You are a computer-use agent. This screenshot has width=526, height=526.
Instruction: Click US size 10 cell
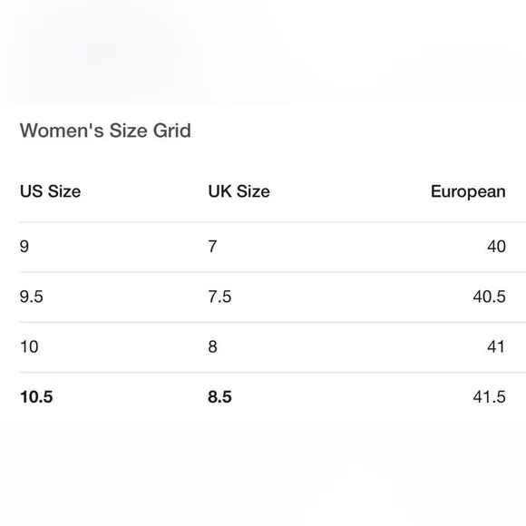coord(29,346)
